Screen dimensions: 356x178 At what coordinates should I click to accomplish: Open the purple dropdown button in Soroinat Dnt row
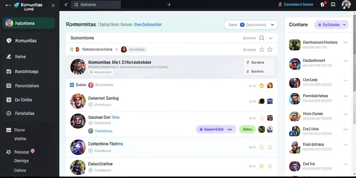click(216, 129)
